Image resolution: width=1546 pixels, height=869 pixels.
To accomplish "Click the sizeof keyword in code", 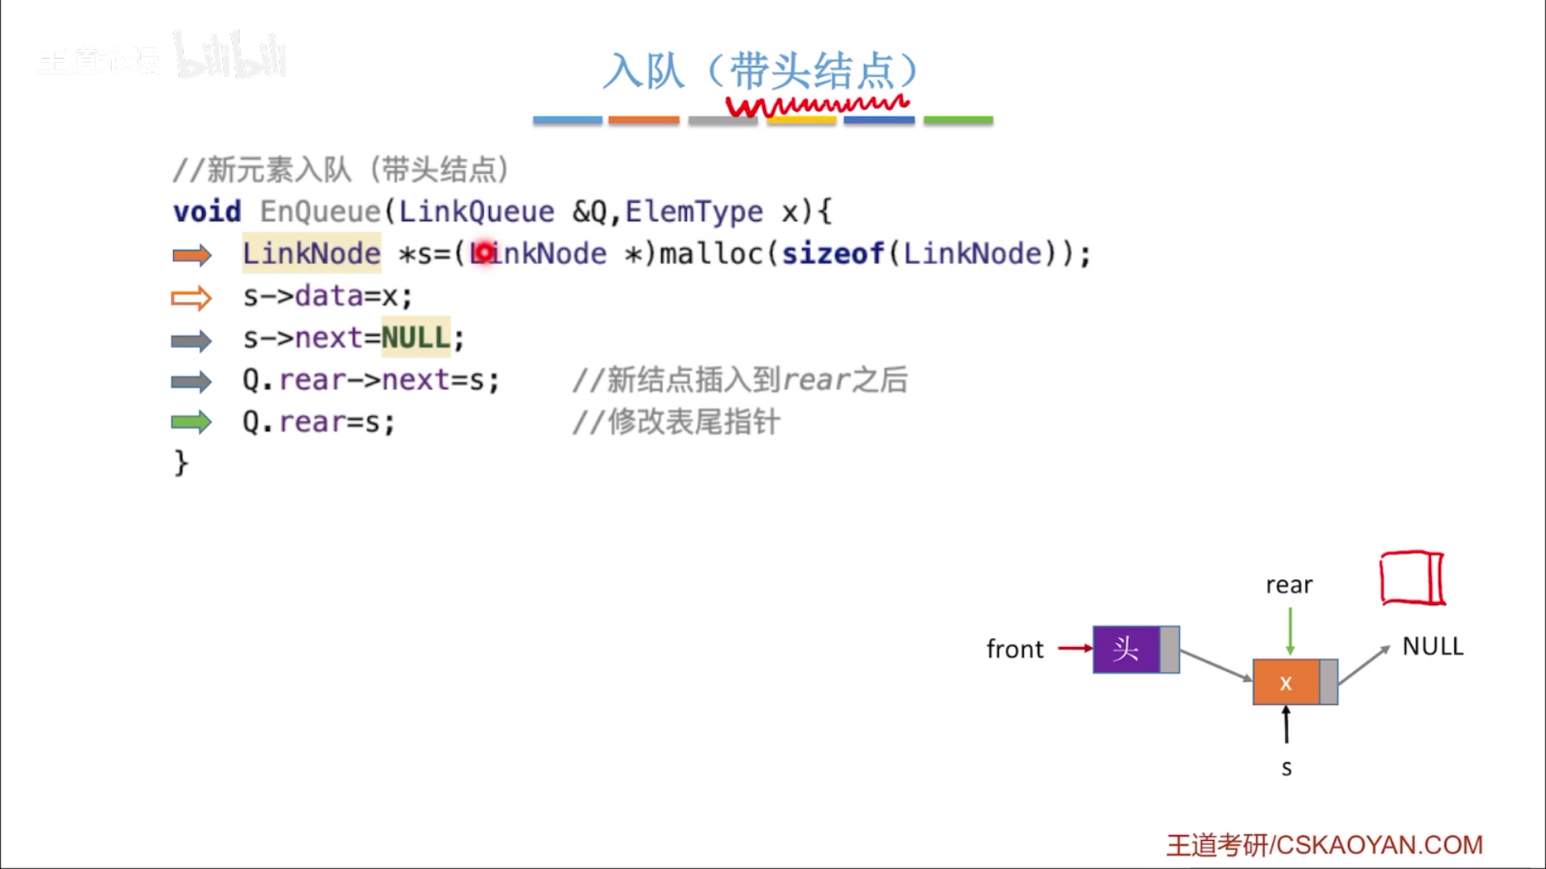I will 833,254.
